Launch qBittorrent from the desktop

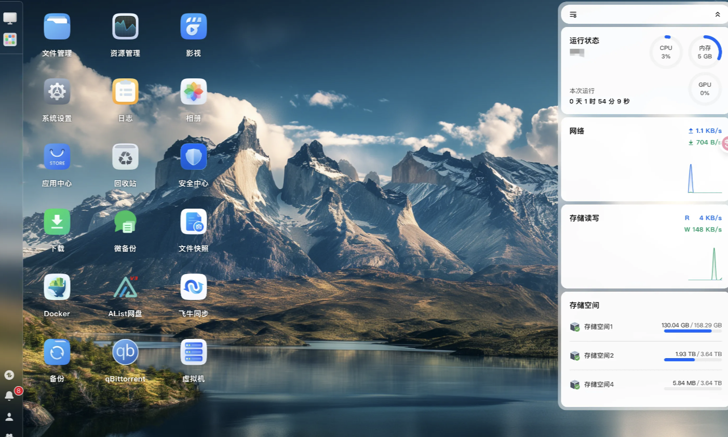point(125,352)
